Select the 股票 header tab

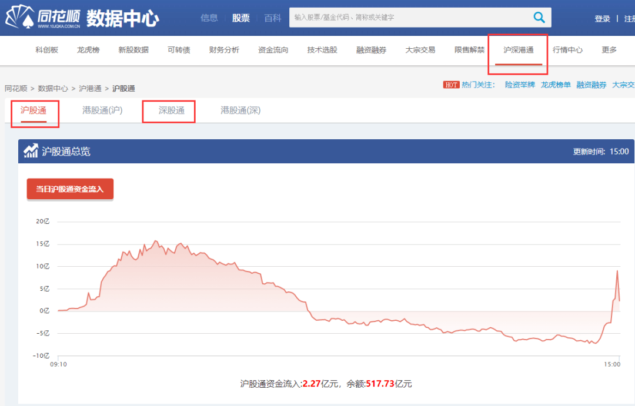click(241, 18)
